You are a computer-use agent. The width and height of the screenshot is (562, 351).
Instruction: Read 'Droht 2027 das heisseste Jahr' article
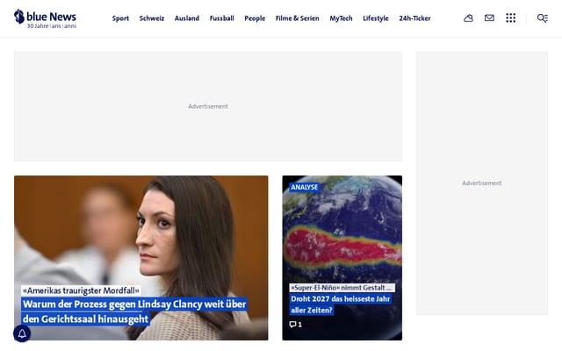pyautogui.click(x=341, y=304)
